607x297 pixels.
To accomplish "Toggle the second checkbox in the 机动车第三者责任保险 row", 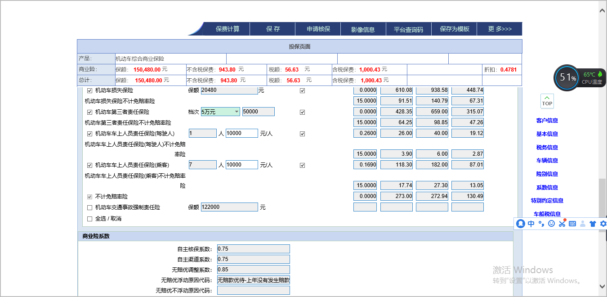I will coord(302,112).
